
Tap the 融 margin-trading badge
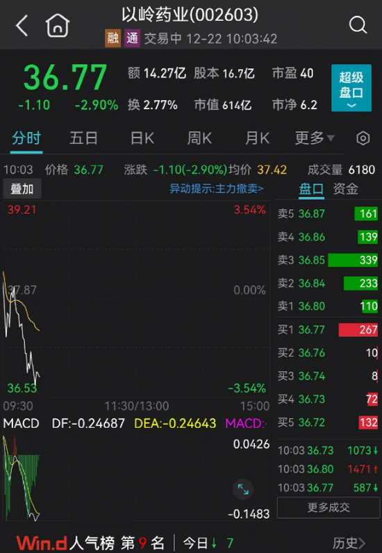pyautogui.click(x=113, y=38)
